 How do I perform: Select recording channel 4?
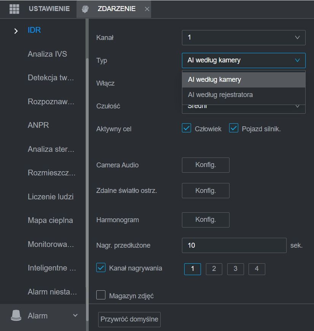(257, 269)
